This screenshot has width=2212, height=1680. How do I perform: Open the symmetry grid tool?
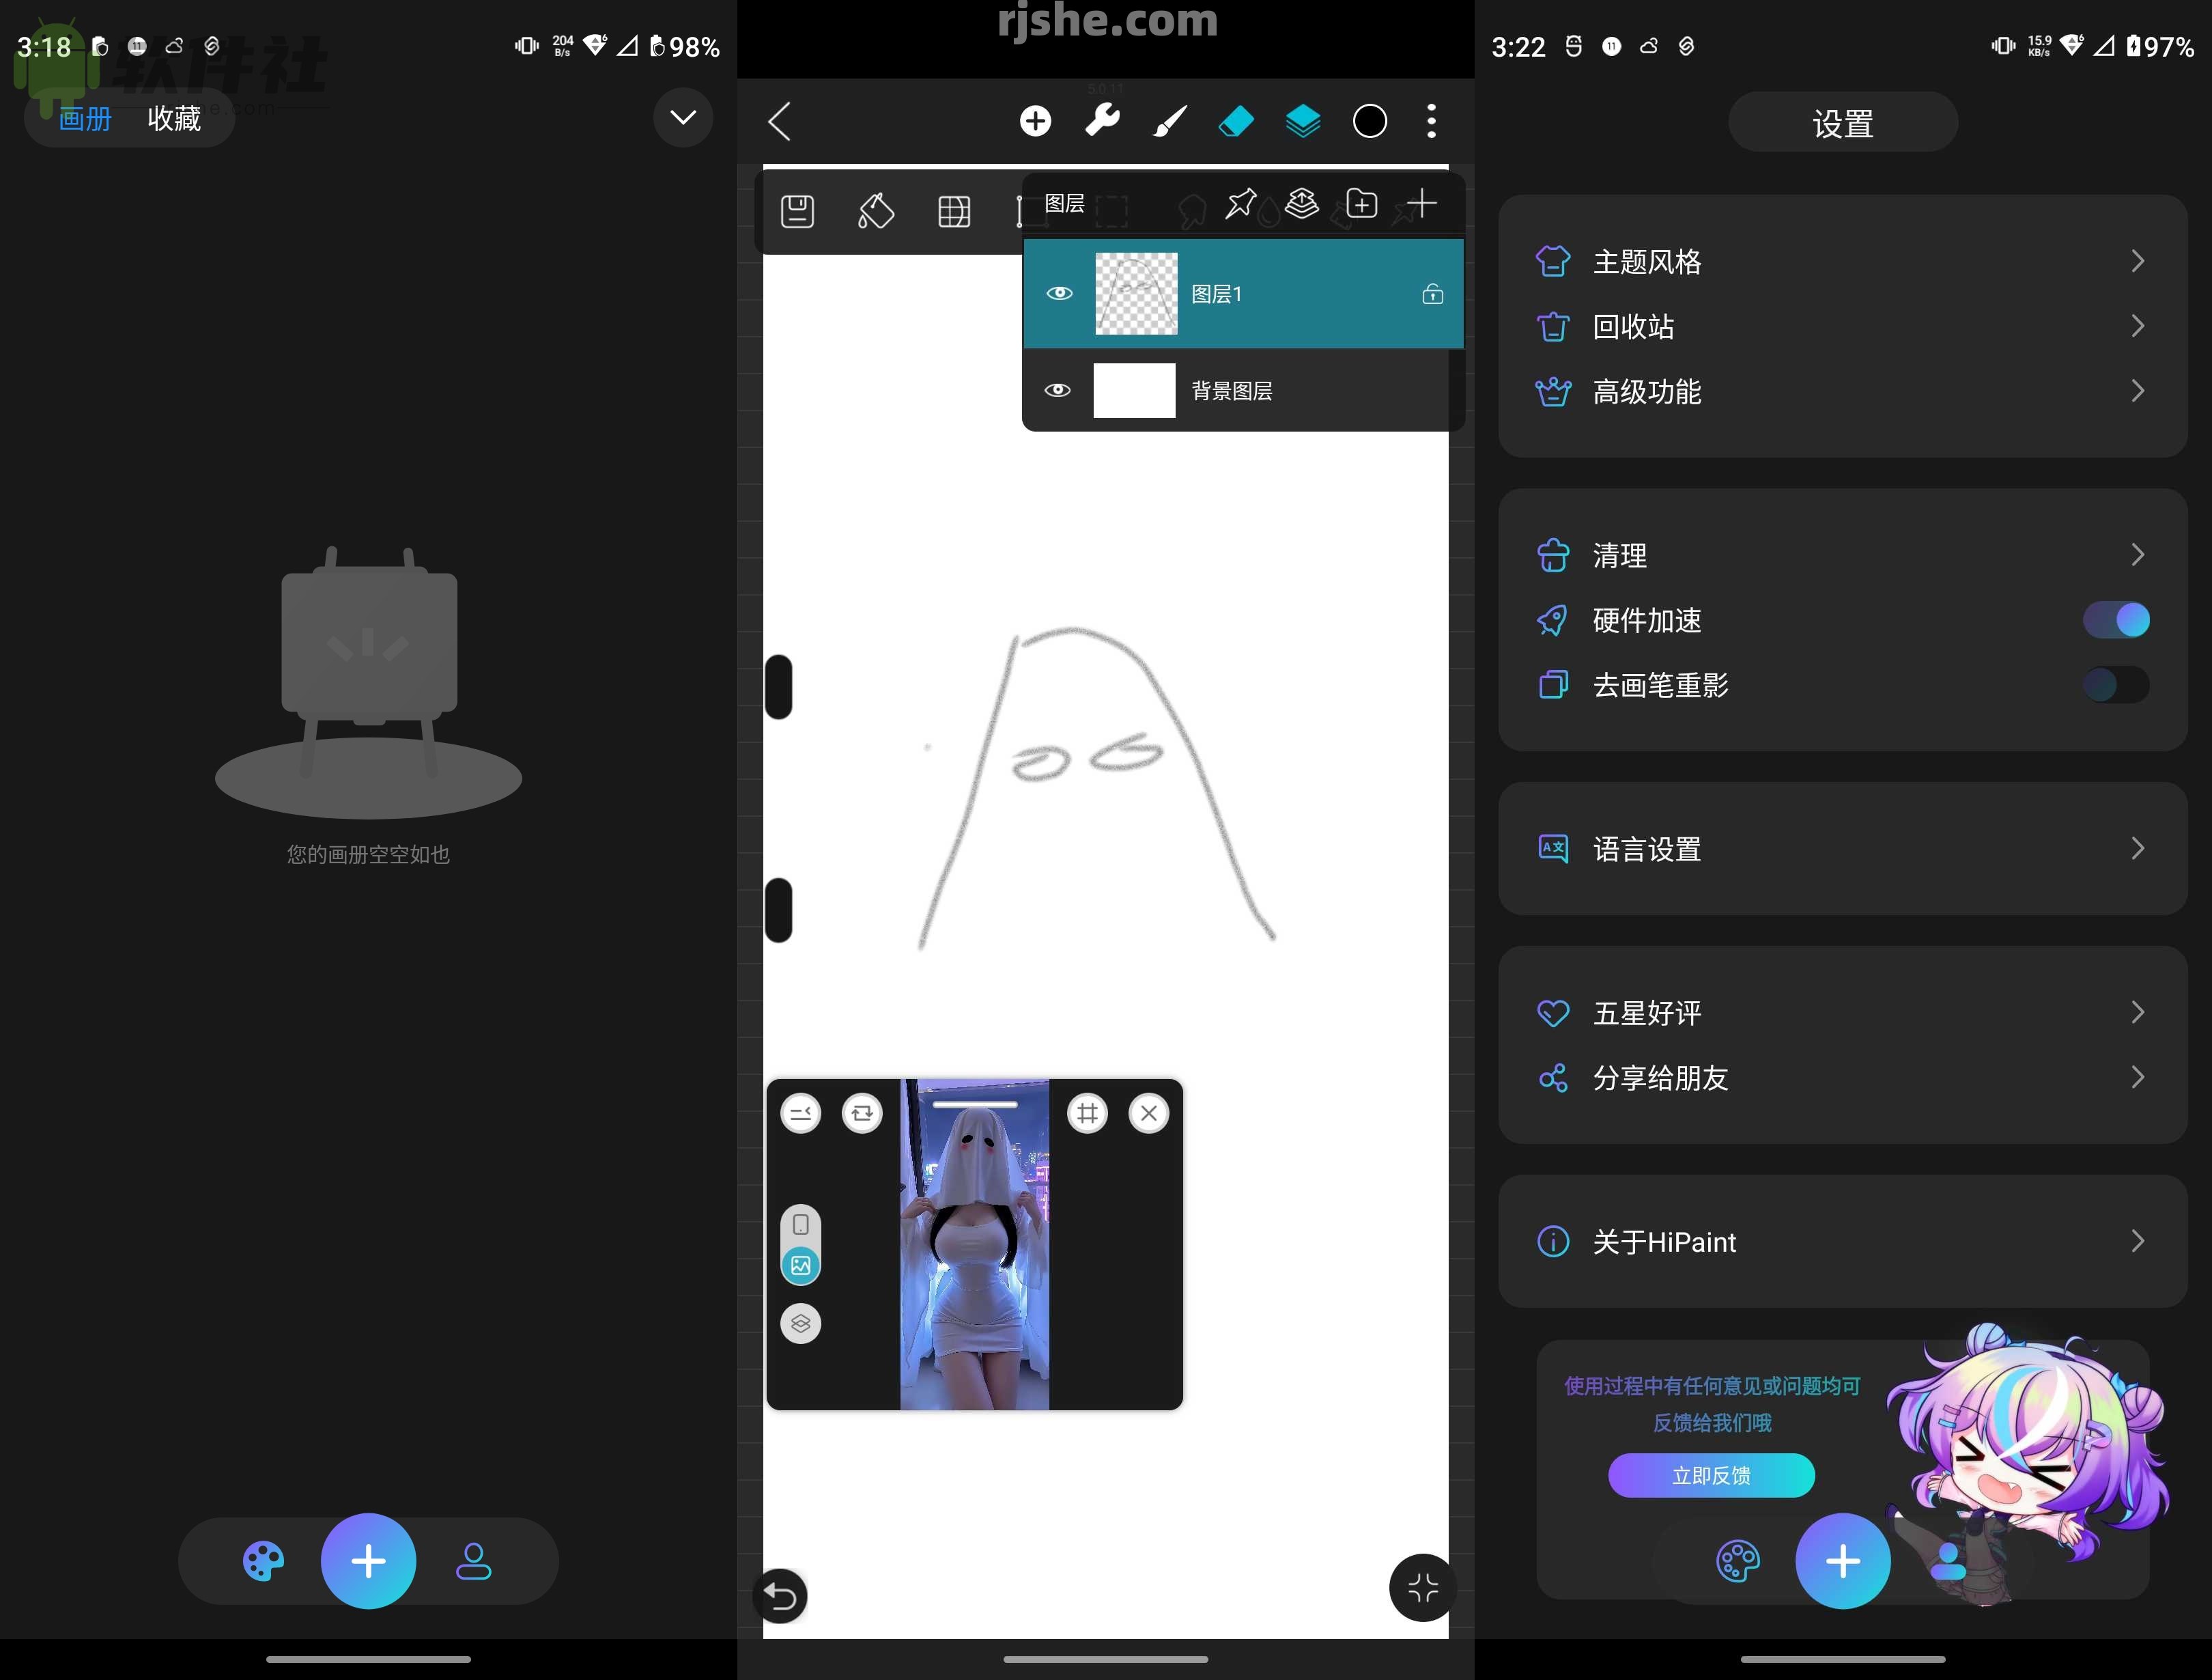[x=953, y=210]
